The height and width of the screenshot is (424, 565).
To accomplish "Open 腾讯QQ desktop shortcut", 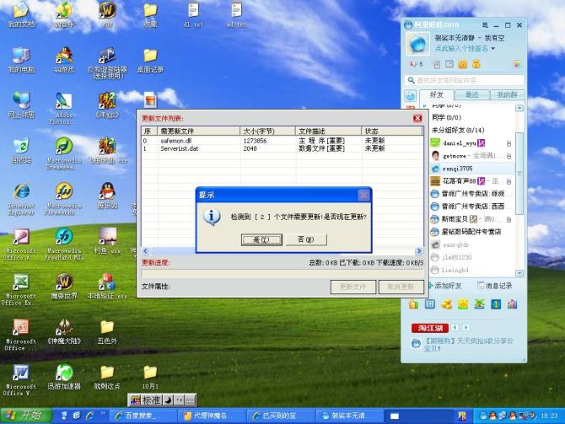I will point(107,196).
